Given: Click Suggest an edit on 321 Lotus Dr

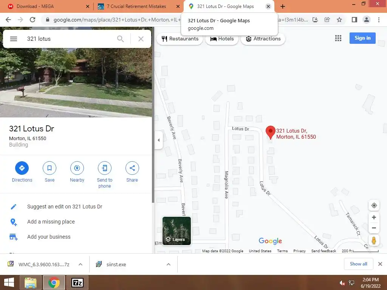Looking at the screenshot, I should (65, 207).
